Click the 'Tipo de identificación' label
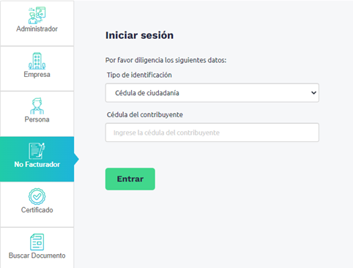The image size is (353, 268). click(x=139, y=75)
